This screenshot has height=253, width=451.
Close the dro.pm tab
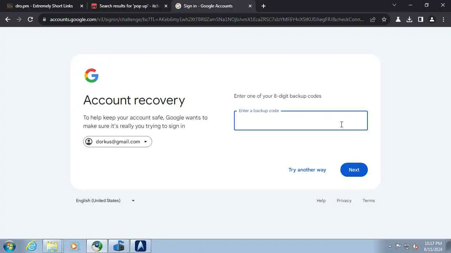click(82, 6)
